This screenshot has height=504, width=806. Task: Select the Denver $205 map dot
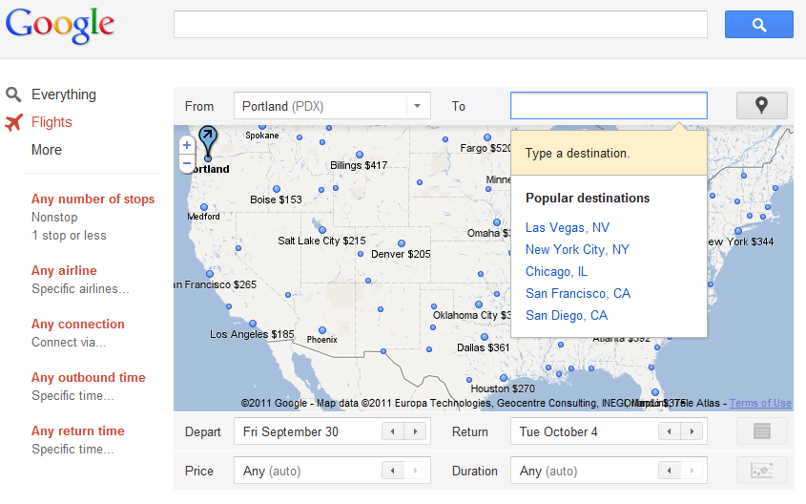click(x=402, y=243)
